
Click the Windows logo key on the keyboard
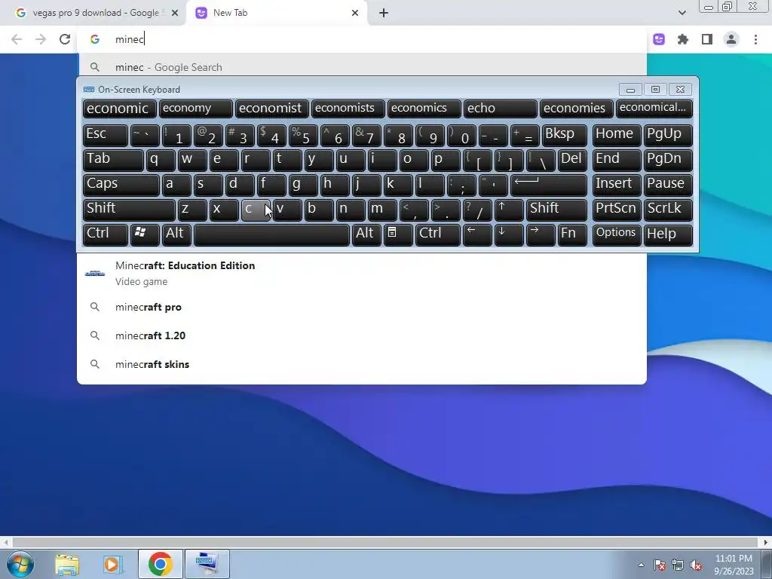(145, 235)
